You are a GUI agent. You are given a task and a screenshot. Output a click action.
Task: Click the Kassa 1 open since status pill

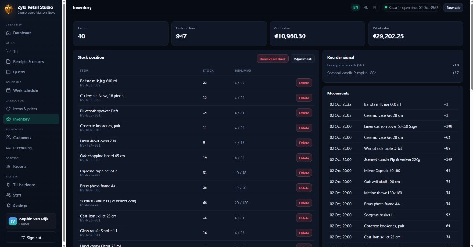coord(412,7)
